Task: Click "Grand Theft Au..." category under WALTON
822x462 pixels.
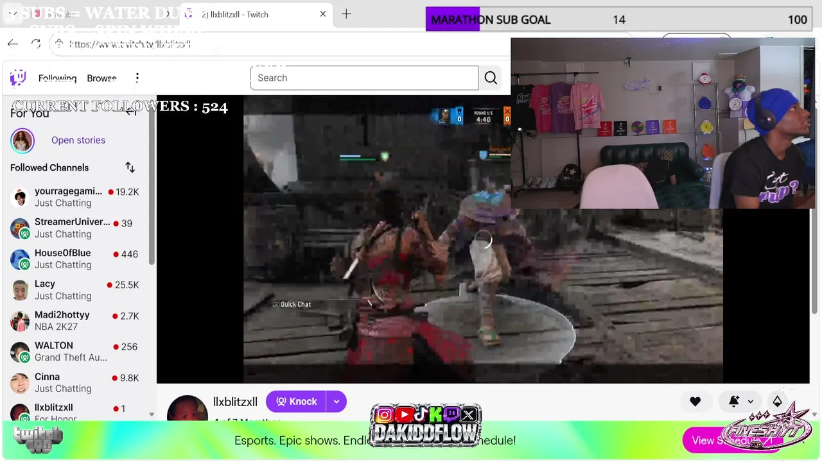Action: [x=71, y=357]
